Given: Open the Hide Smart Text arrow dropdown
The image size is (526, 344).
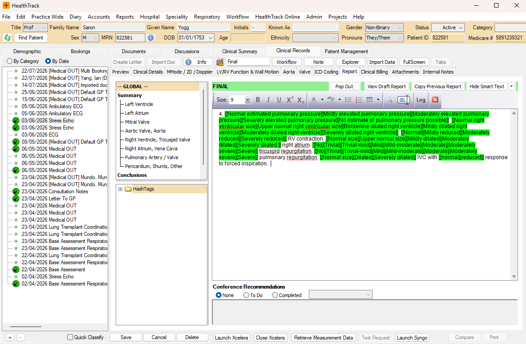Looking at the screenshot, I should pyautogui.click(x=511, y=86).
